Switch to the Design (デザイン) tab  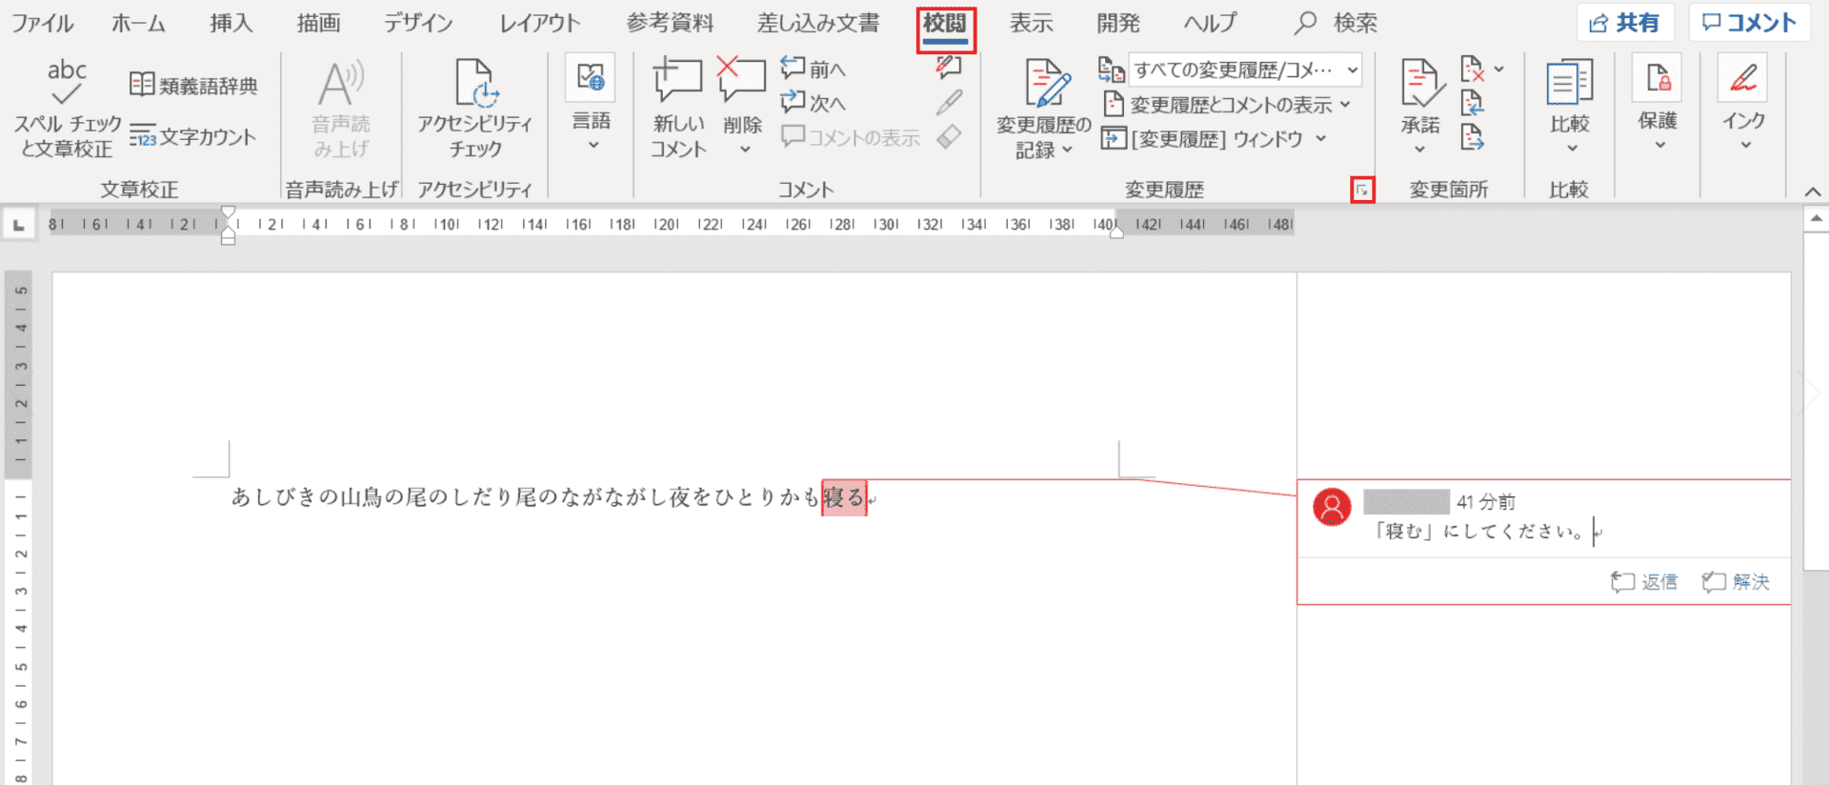418,23
